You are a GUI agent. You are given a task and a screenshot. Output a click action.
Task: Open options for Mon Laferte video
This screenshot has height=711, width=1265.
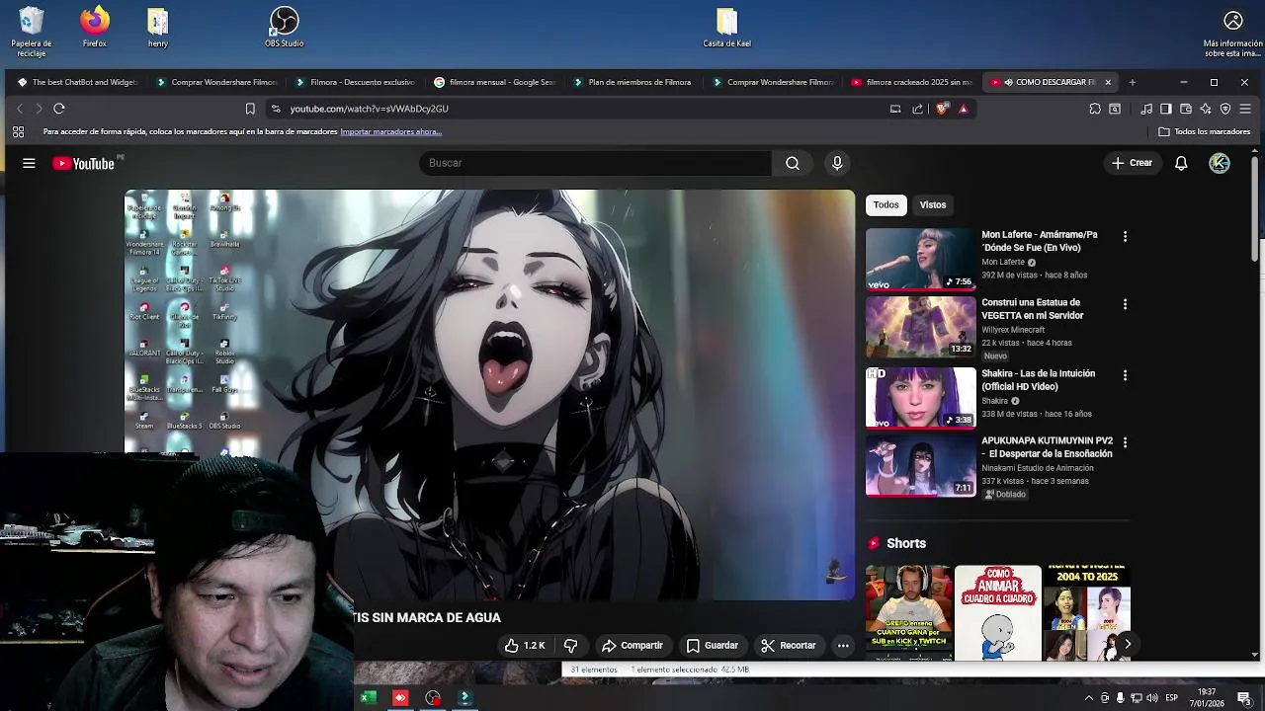(x=1125, y=237)
